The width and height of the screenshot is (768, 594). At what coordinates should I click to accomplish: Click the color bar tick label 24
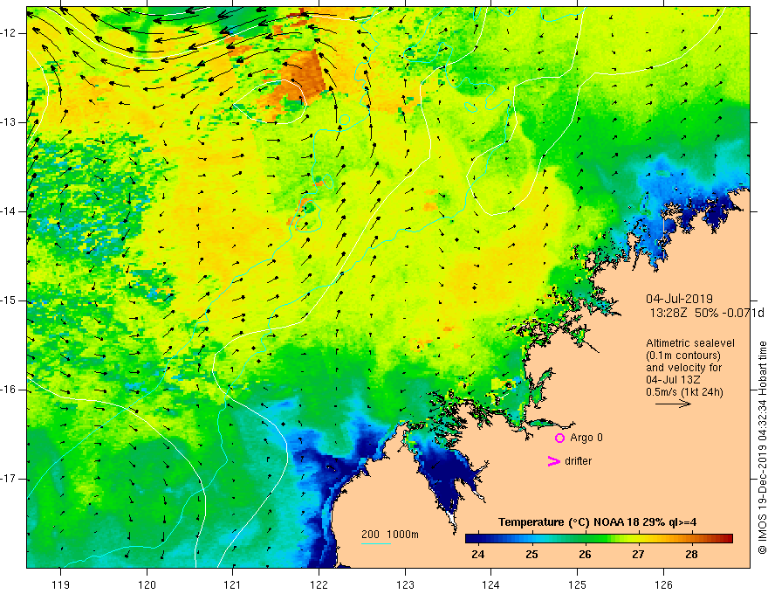477,555
